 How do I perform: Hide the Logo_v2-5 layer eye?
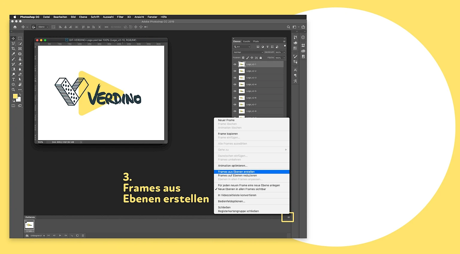pyautogui.click(x=235, y=91)
